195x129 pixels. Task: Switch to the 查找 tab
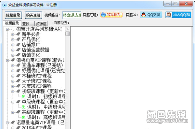click(x=28, y=24)
